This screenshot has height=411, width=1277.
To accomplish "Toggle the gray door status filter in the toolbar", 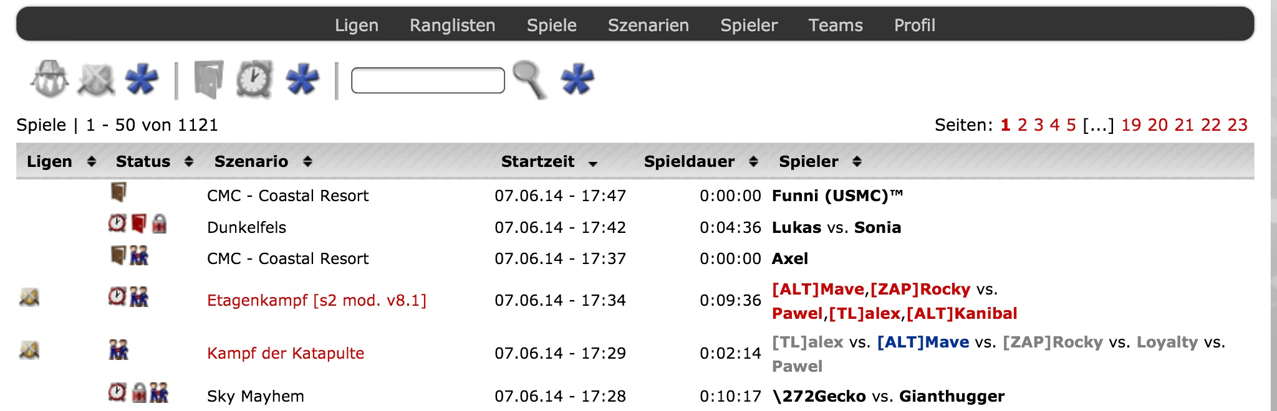I will pos(208,80).
